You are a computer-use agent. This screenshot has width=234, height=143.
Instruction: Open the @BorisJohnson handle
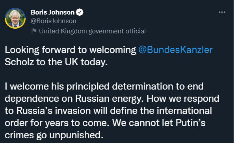54,21
